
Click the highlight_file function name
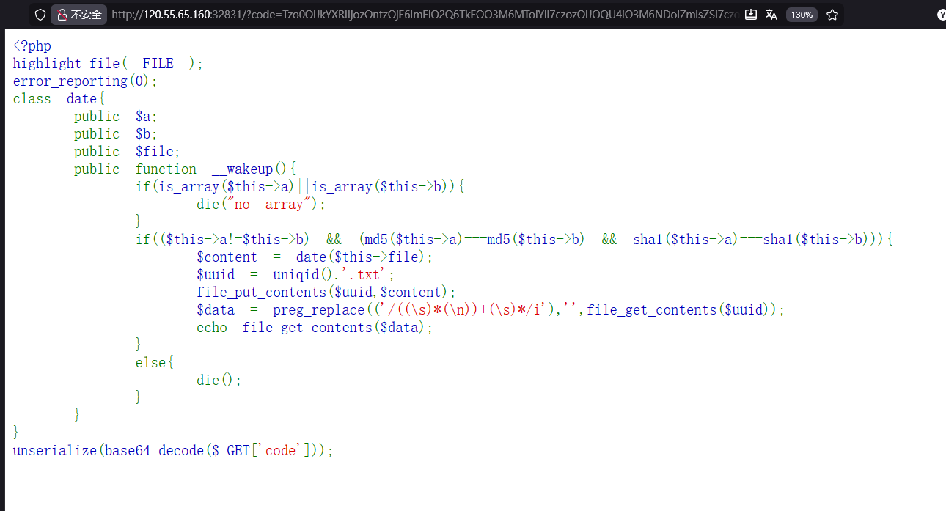[x=66, y=64]
